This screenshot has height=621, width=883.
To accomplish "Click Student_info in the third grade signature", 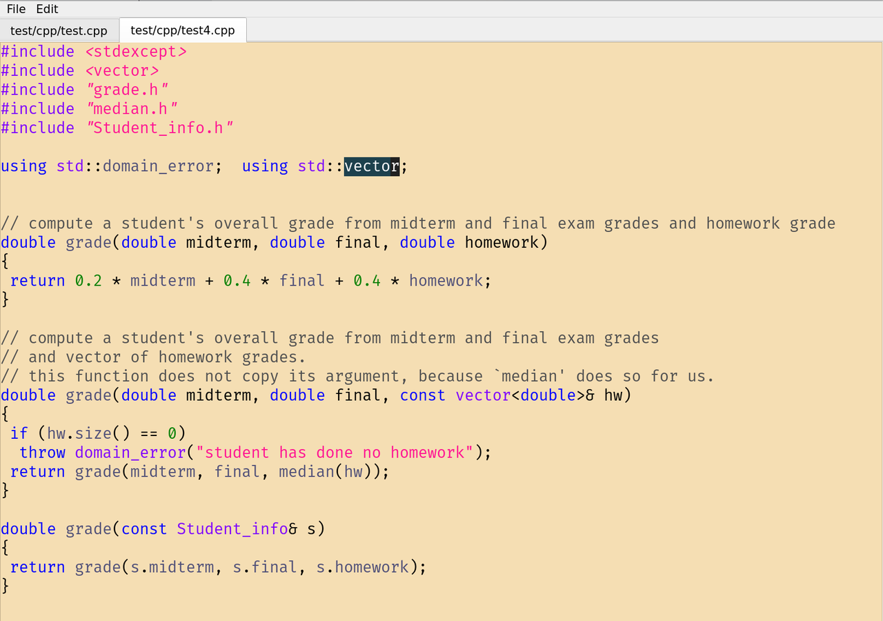I will [232, 529].
